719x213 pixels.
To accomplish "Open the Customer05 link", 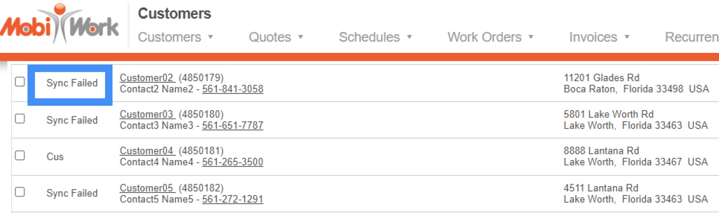I will coord(147,188).
